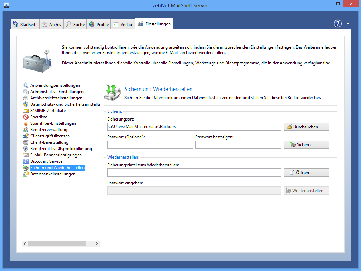Click the Datenbankeinstellungen database icon

tap(26, 174)
